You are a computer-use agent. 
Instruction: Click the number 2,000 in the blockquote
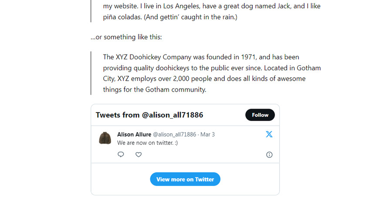tap(181, 78)
